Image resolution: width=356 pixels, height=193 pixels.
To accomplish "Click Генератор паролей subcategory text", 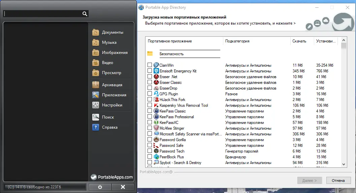I will (241, 151).
